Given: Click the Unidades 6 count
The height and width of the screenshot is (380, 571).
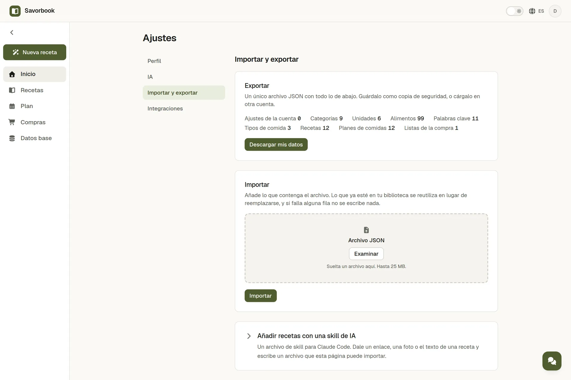Looking at the screenshot, I should 366,118.
